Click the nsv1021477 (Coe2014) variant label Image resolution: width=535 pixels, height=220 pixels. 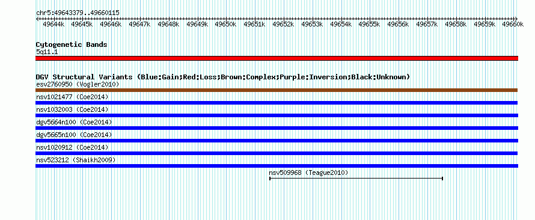(x=72, y=97)
